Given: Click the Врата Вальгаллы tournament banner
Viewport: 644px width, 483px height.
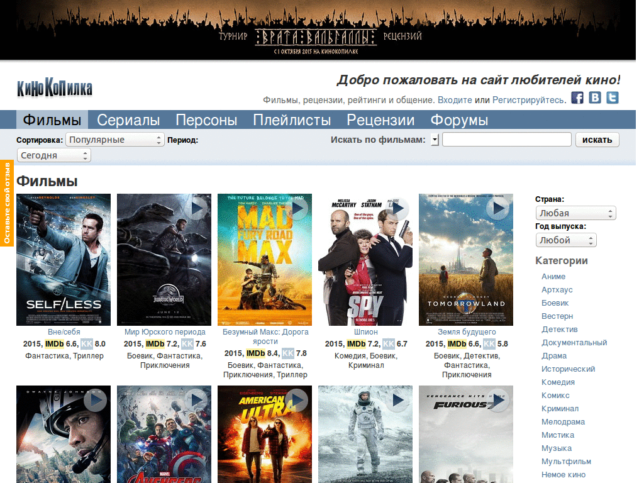Looking at the screenshot, I should [318, 30].
